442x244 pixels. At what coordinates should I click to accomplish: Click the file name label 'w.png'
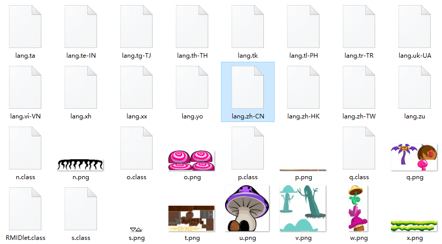point(359,238)
